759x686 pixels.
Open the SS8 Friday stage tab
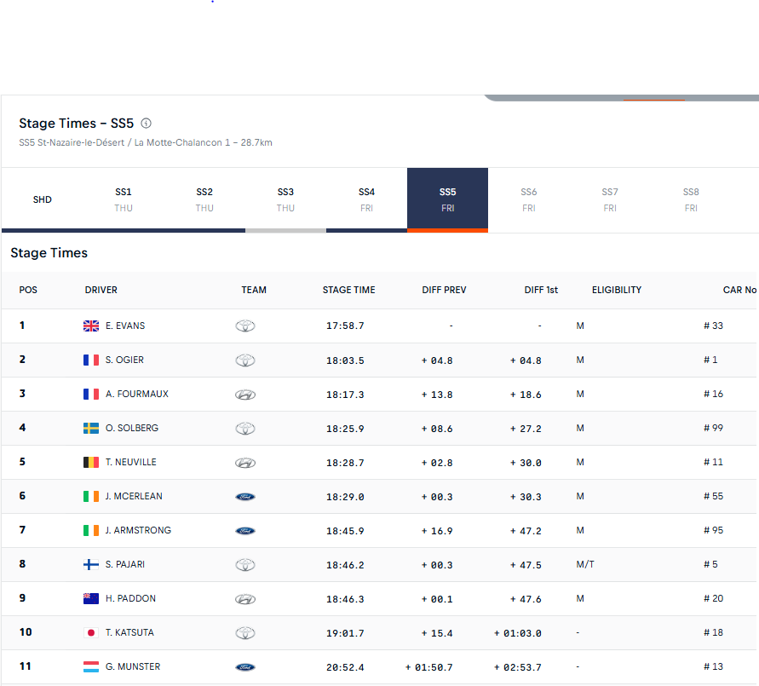pyautogui.click(x=691, y=199)
